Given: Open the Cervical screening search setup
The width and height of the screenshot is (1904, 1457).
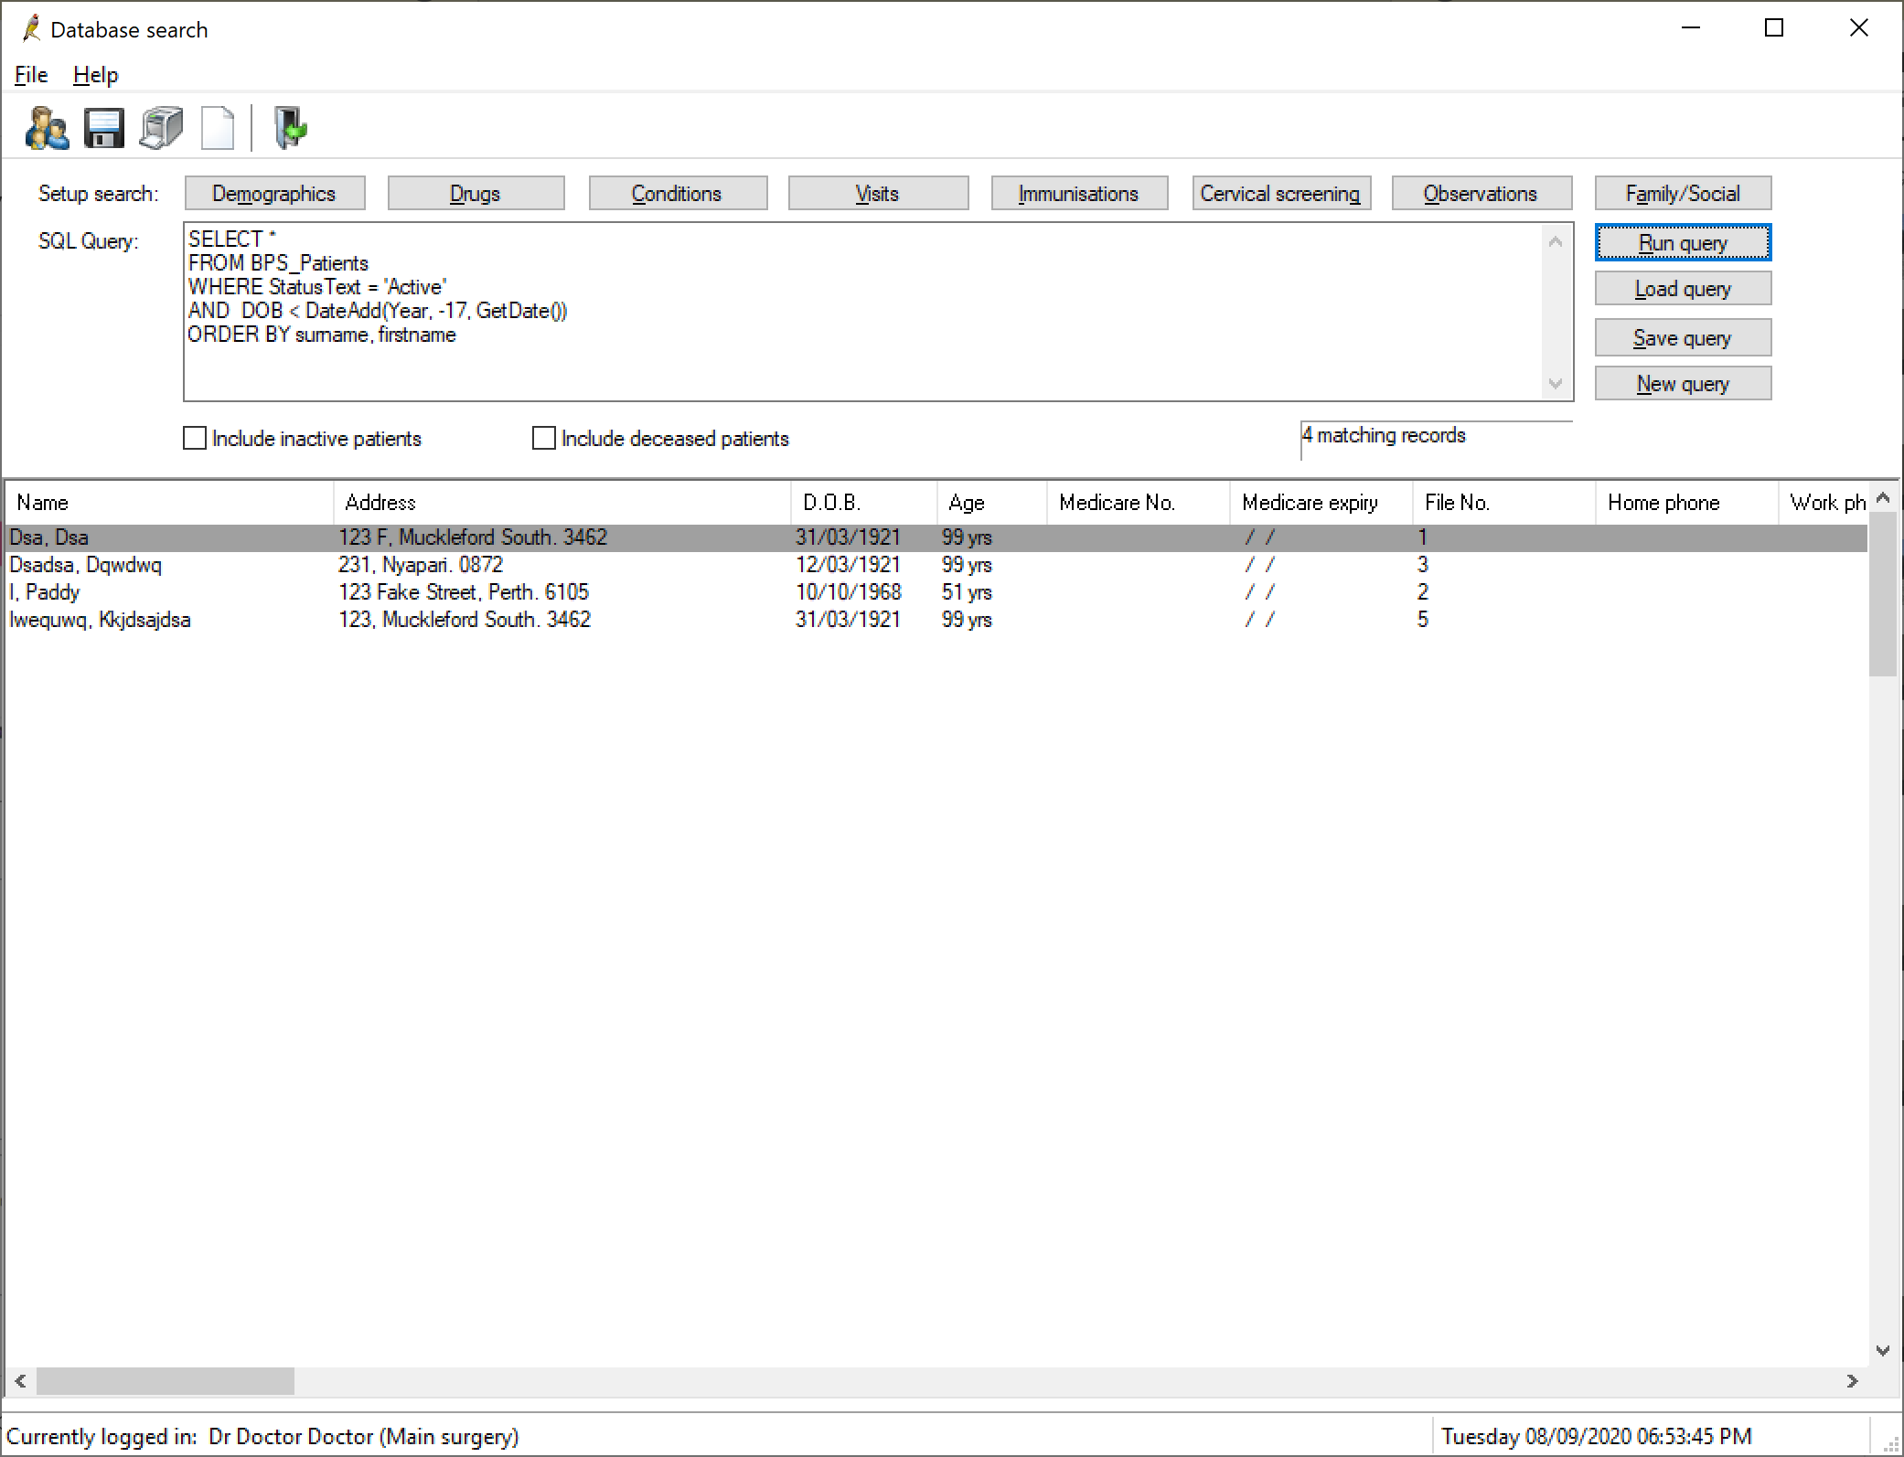Looking at the screenshot, I should tap(1281, 193).
